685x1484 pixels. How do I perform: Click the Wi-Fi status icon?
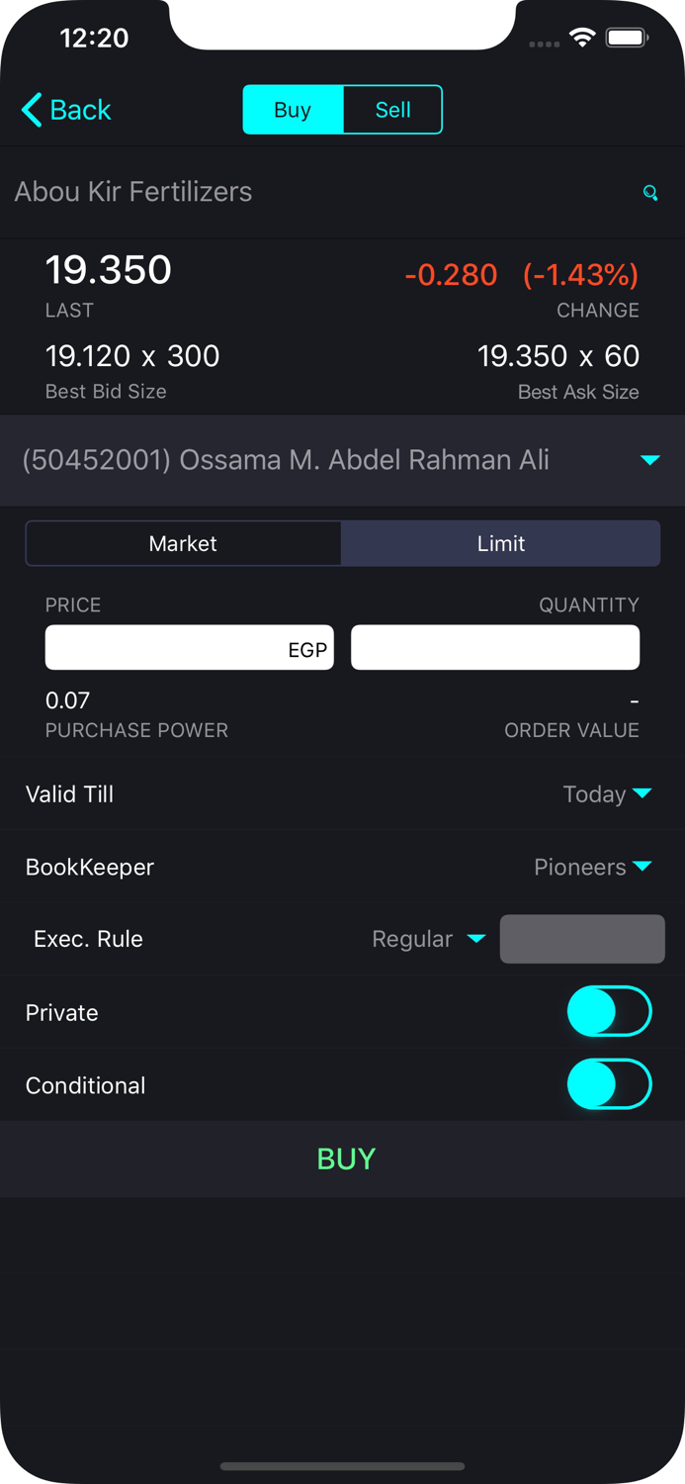[582, 37]
